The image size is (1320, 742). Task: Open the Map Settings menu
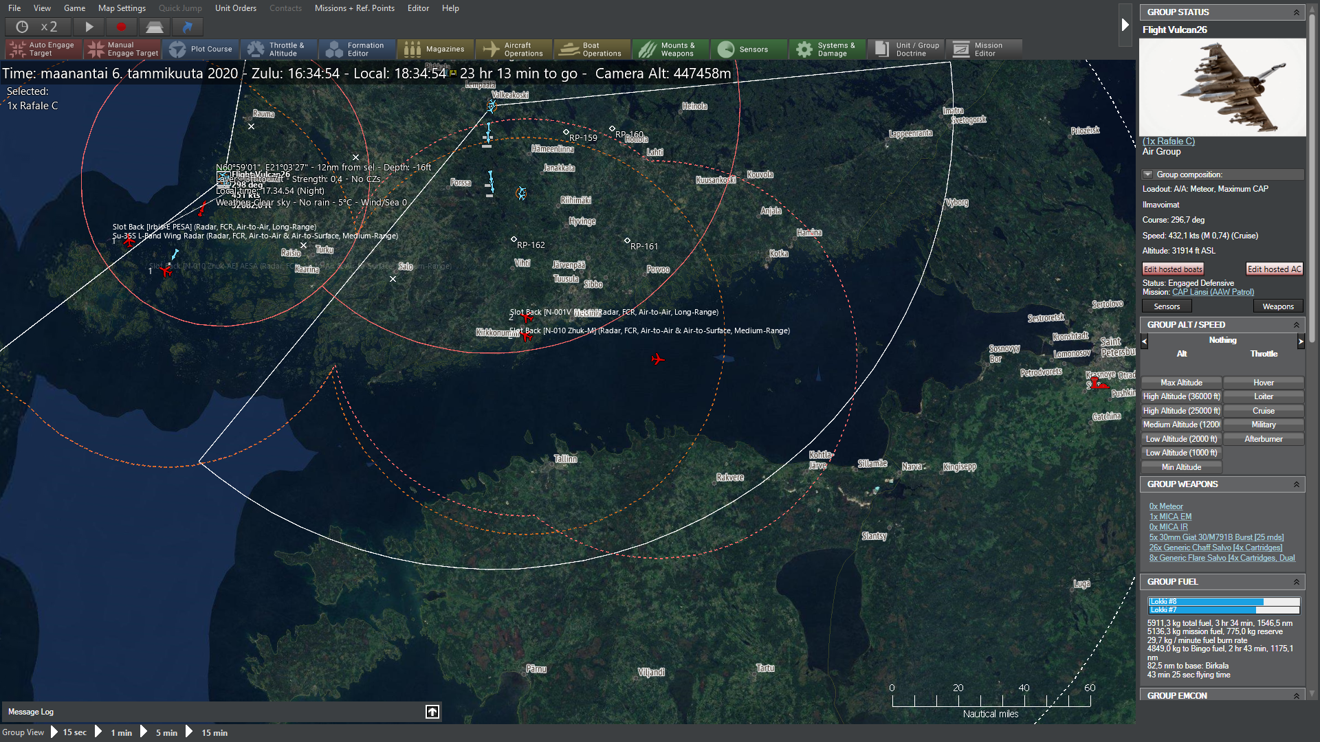(x=122, y=8)
